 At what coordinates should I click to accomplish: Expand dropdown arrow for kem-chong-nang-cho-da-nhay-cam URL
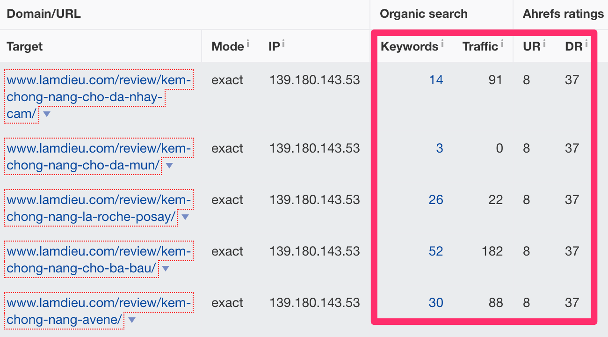click(46, 114)
